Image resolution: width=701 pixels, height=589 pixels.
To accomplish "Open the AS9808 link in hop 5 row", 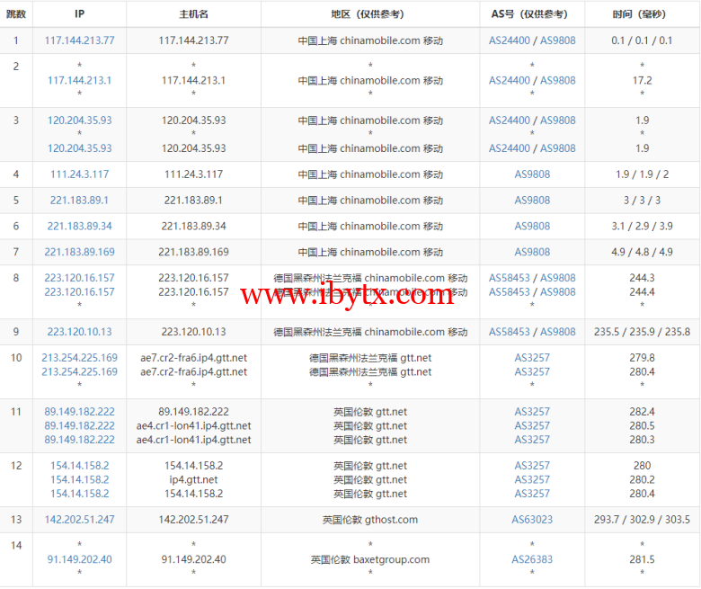I will coord(532,201).
